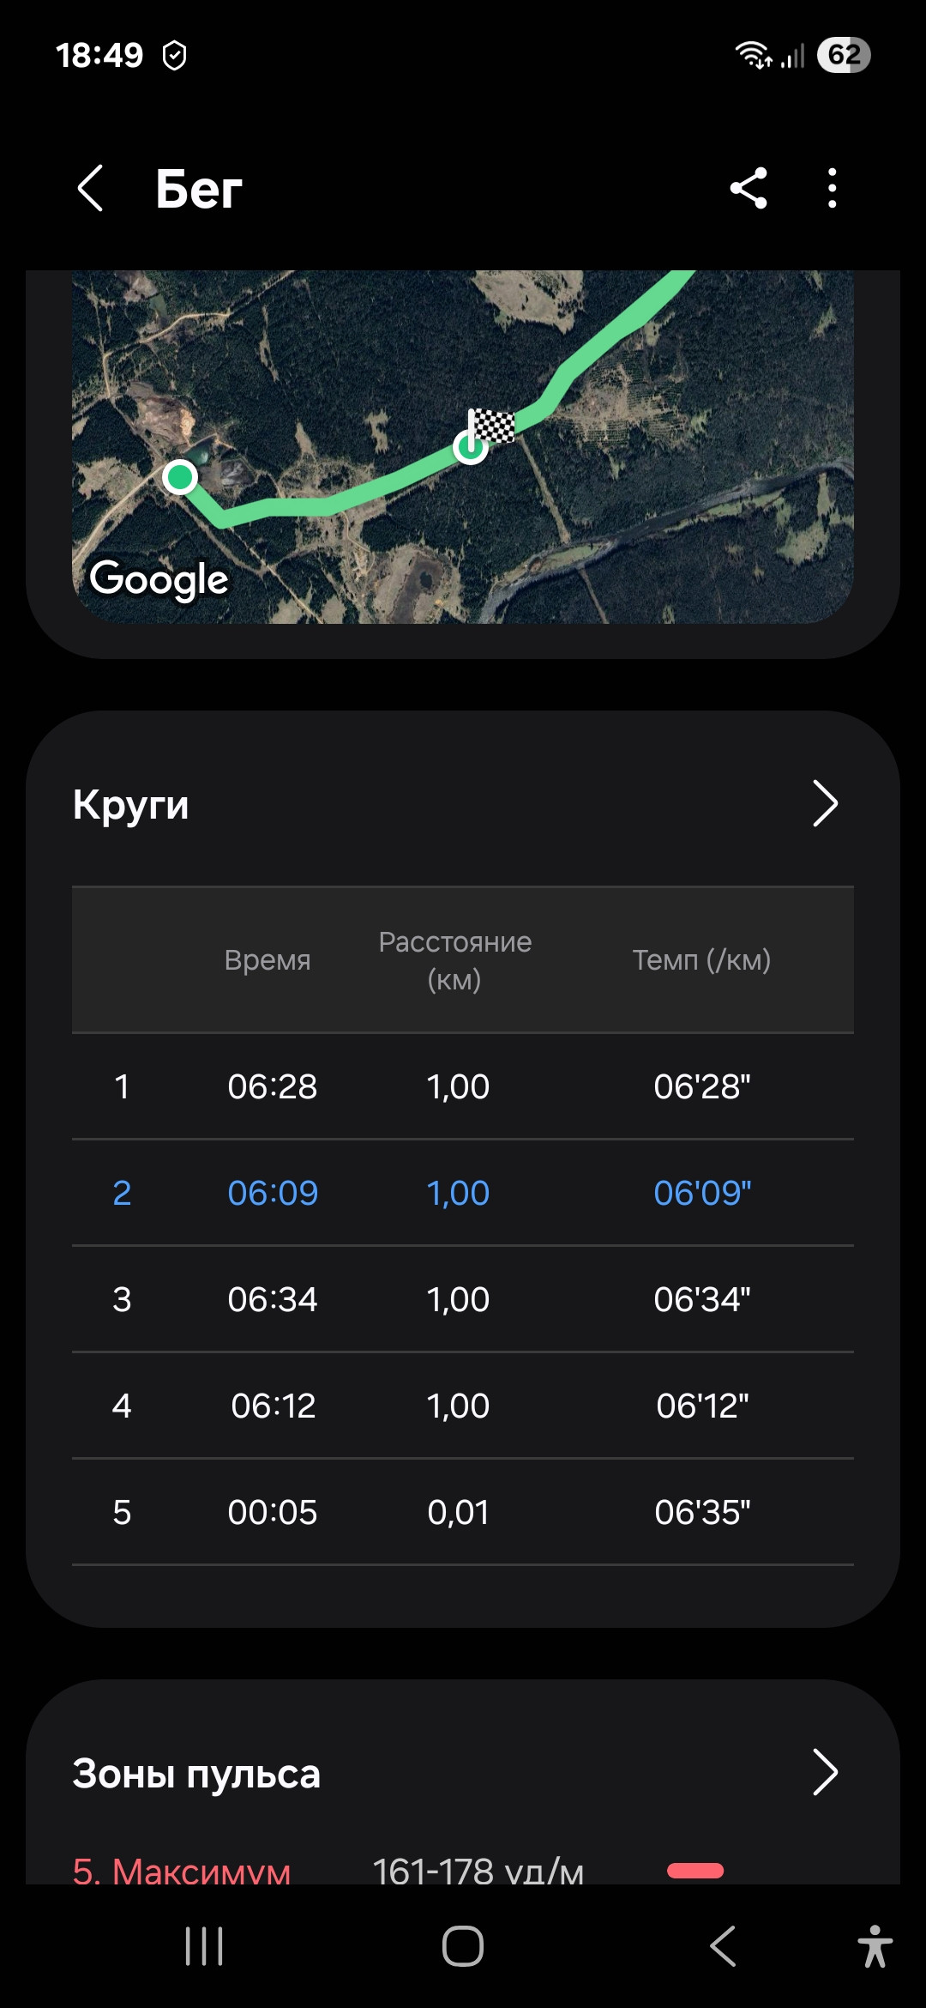926x2008 pixels.
Task: Tap the recent apps navigation button
Action: [204, 1945]
